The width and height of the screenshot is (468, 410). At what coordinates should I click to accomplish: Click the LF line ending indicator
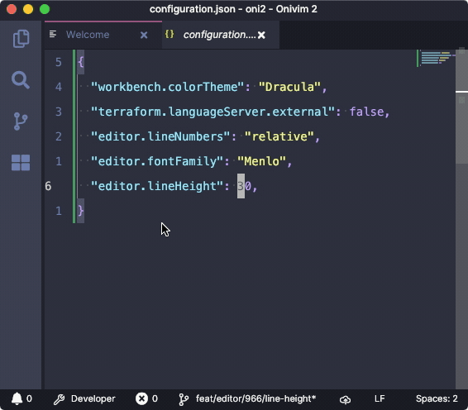coord(380,398)
